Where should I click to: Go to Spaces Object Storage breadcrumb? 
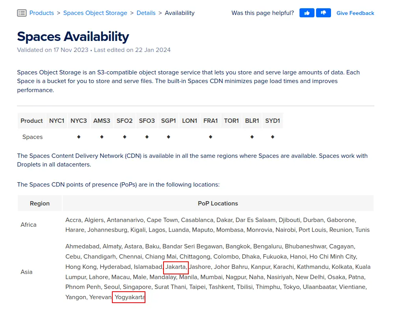pyautogui.click(x=95, y=13)
